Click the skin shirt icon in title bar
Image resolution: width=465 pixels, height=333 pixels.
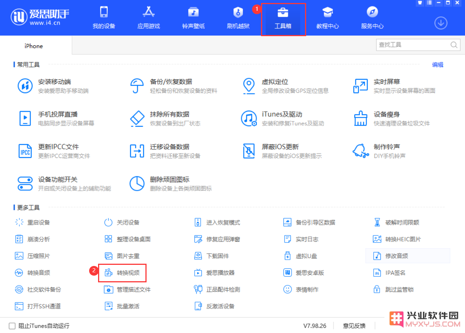coord(420,3)
